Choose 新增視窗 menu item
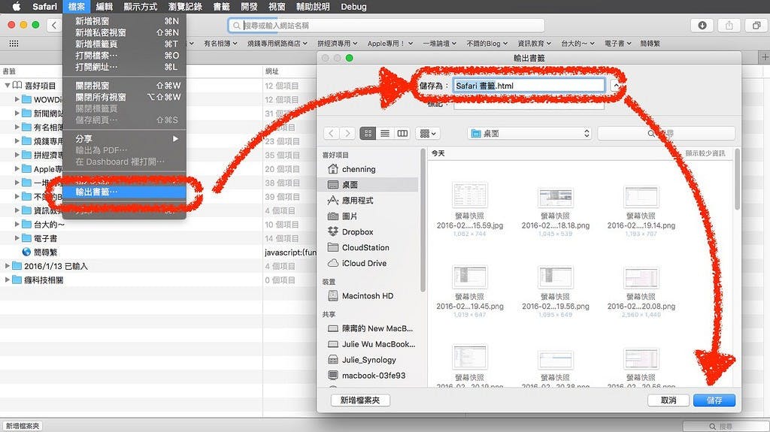770x432 pixels. [x=124, y=21]
